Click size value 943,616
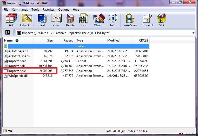Screen dimensions: 198x136 (47, 76)
